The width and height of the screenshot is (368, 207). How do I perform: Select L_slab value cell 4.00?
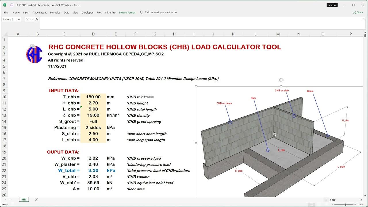click(x=93, y=140)
